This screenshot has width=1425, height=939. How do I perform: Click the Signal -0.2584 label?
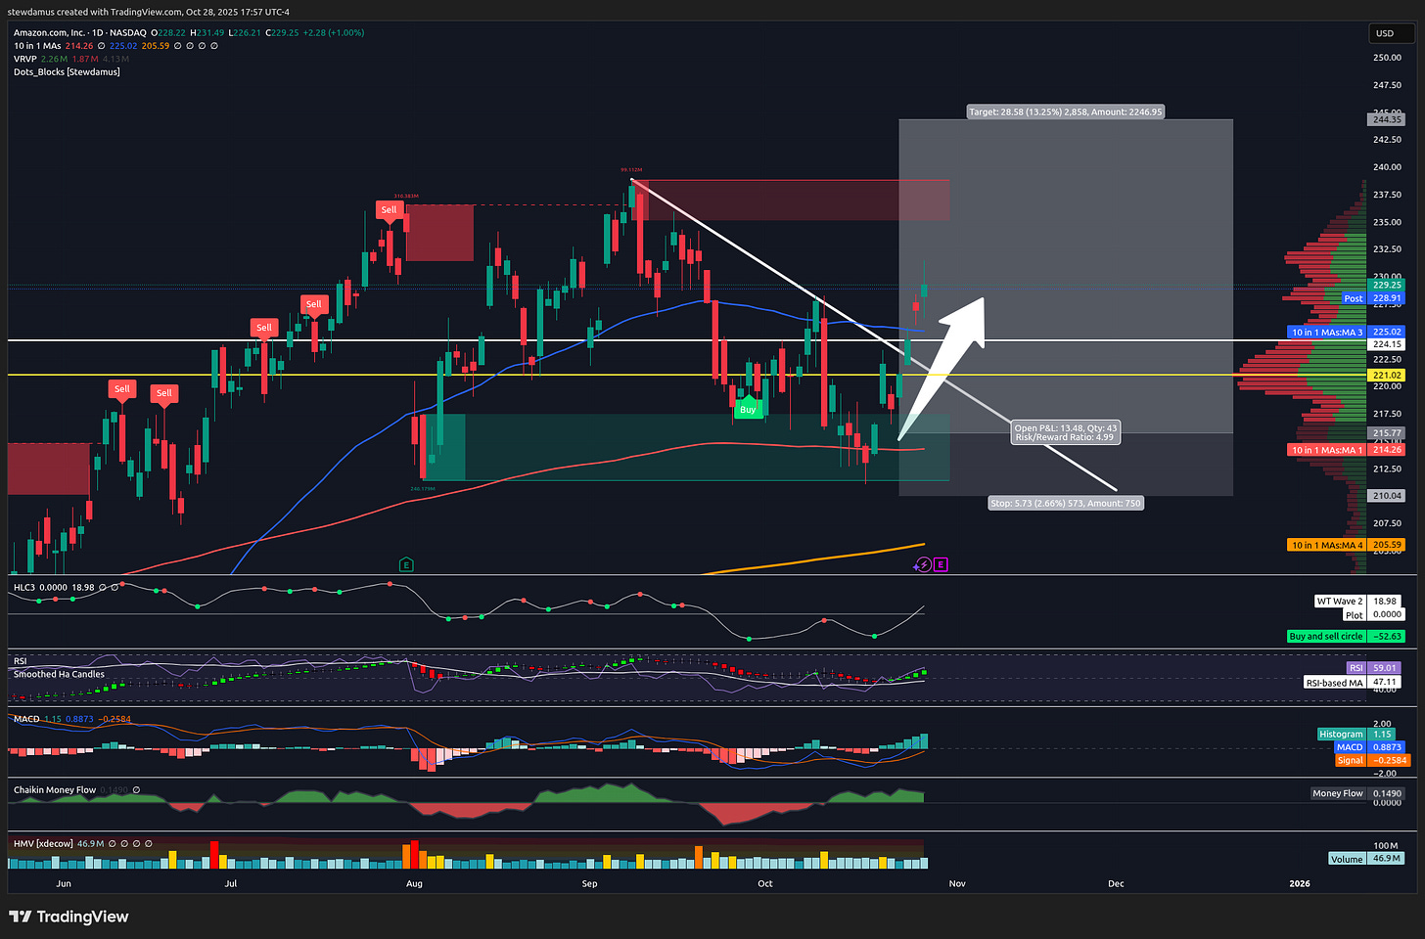[x=1372, y=760]
